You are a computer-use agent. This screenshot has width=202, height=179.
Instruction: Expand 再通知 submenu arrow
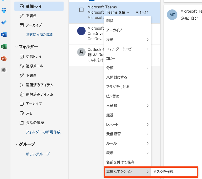pyautogui.click(x=148, y=106)
